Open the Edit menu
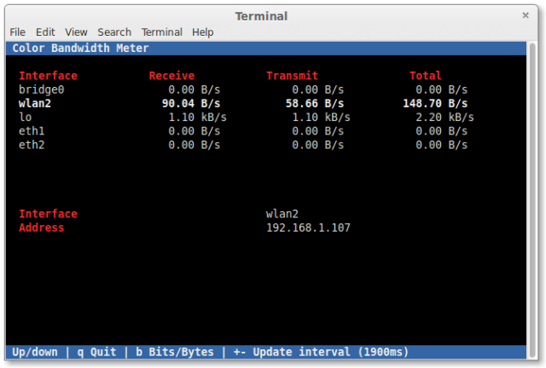The width and height of the screenshot is (546, 368). [45, 32]
